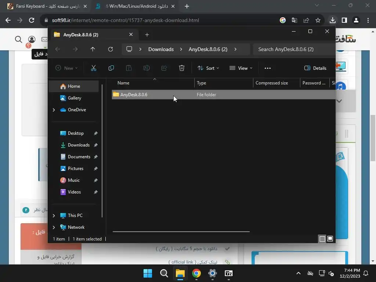
Task: Open Settings gear in taskbar
Action: tap(213, 273)
